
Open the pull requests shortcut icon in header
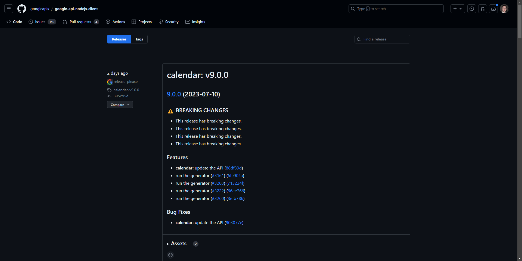[483, 9]
